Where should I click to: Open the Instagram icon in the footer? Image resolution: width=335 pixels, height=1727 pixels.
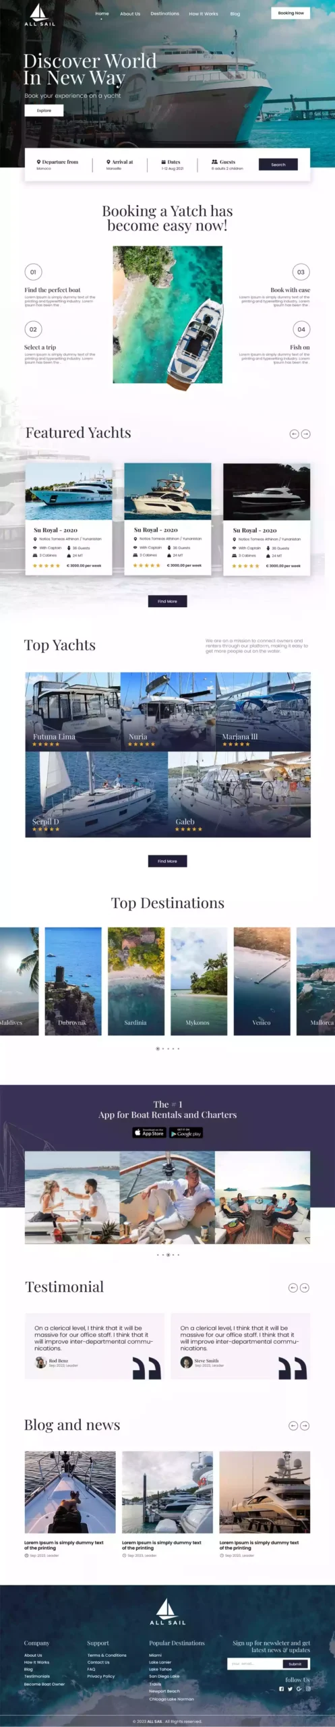(x=308, y=1689)
